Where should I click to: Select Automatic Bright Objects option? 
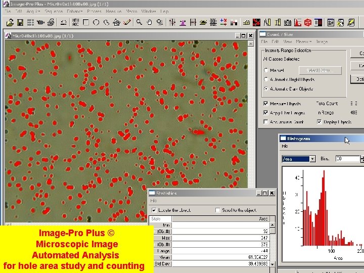coord(266,79)
